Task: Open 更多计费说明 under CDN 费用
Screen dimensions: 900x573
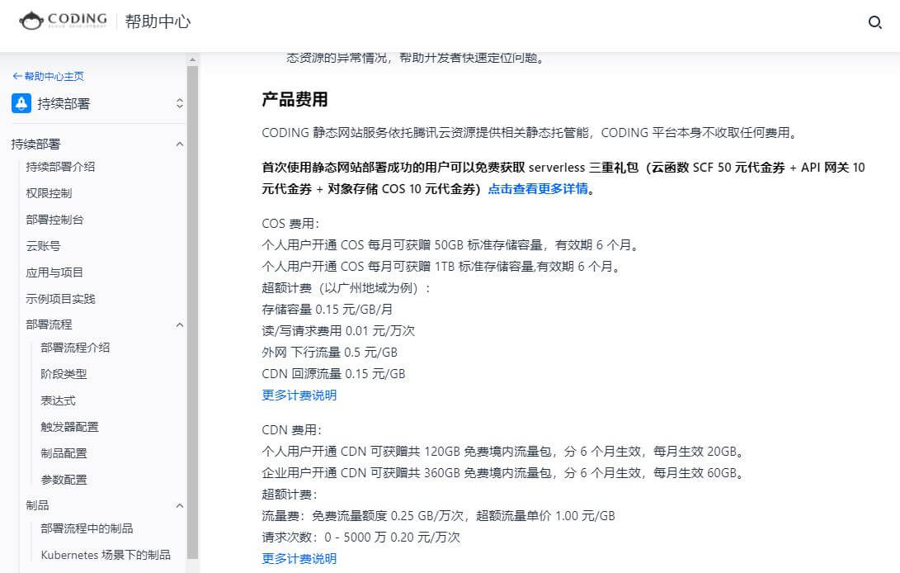Action: click(x=299, y=558)
